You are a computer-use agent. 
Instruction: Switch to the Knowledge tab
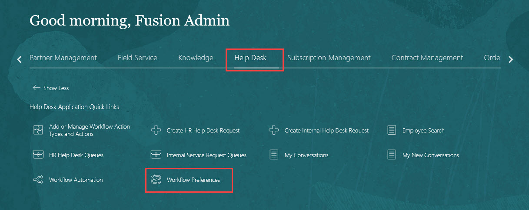pos(196,58)
